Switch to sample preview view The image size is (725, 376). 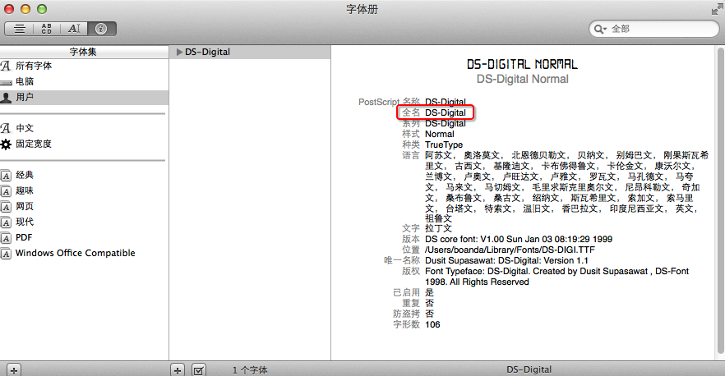[x=20, y=29]
